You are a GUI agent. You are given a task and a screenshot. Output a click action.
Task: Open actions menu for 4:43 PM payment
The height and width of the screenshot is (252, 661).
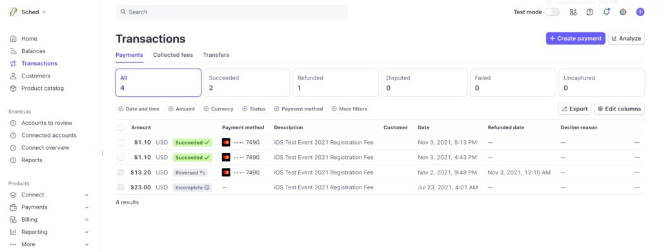point(636,158)
